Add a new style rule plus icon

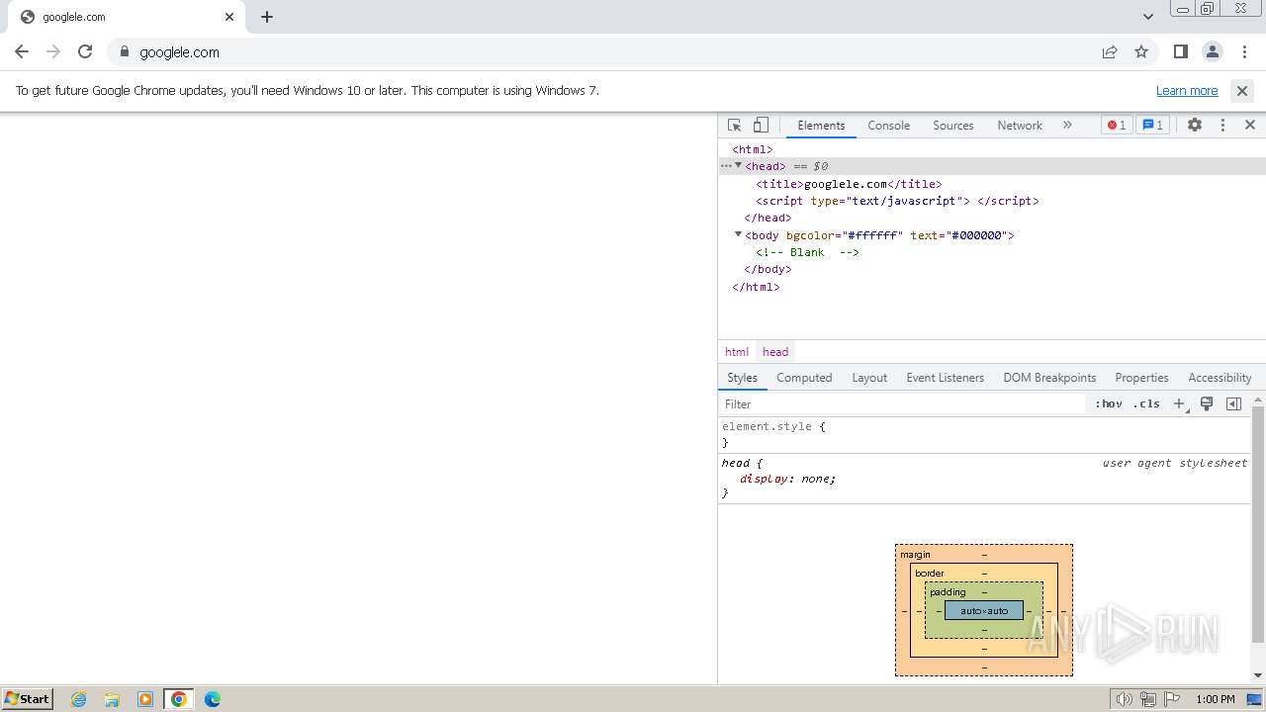(x=1179, y=403)
